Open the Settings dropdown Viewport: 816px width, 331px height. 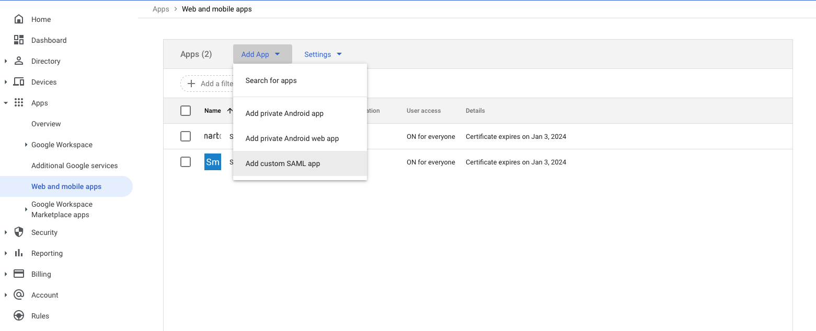point(323,54)
